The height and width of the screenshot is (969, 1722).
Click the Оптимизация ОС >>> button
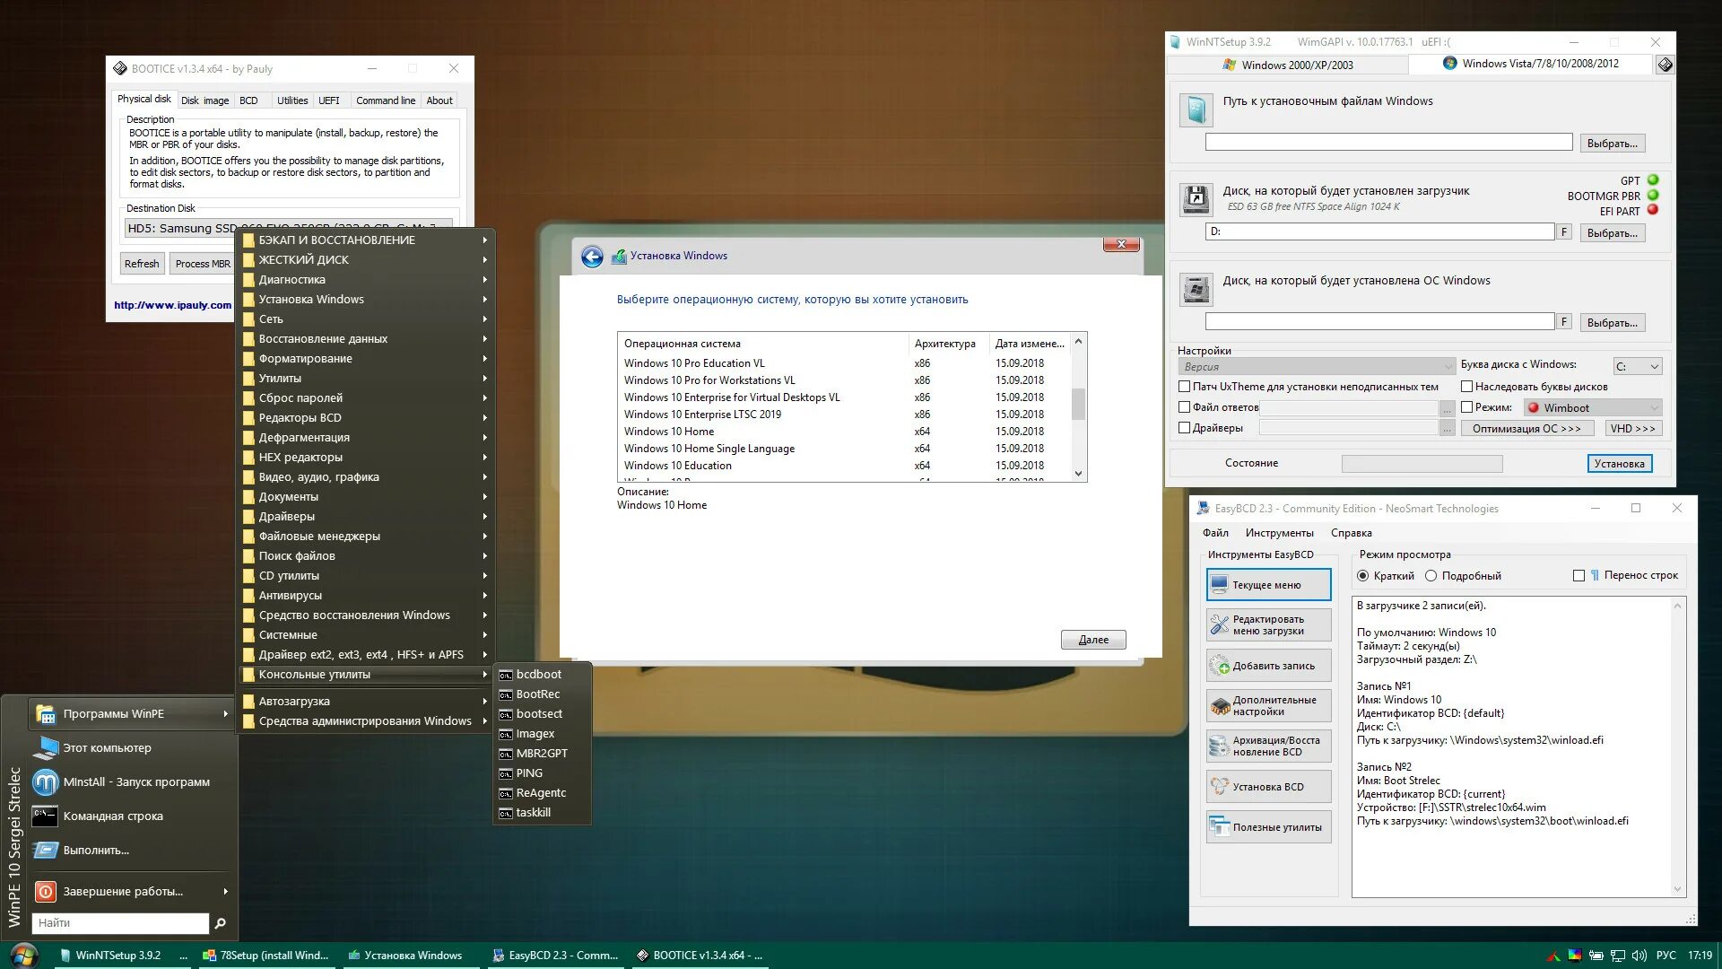click(x=1526, y=429)
